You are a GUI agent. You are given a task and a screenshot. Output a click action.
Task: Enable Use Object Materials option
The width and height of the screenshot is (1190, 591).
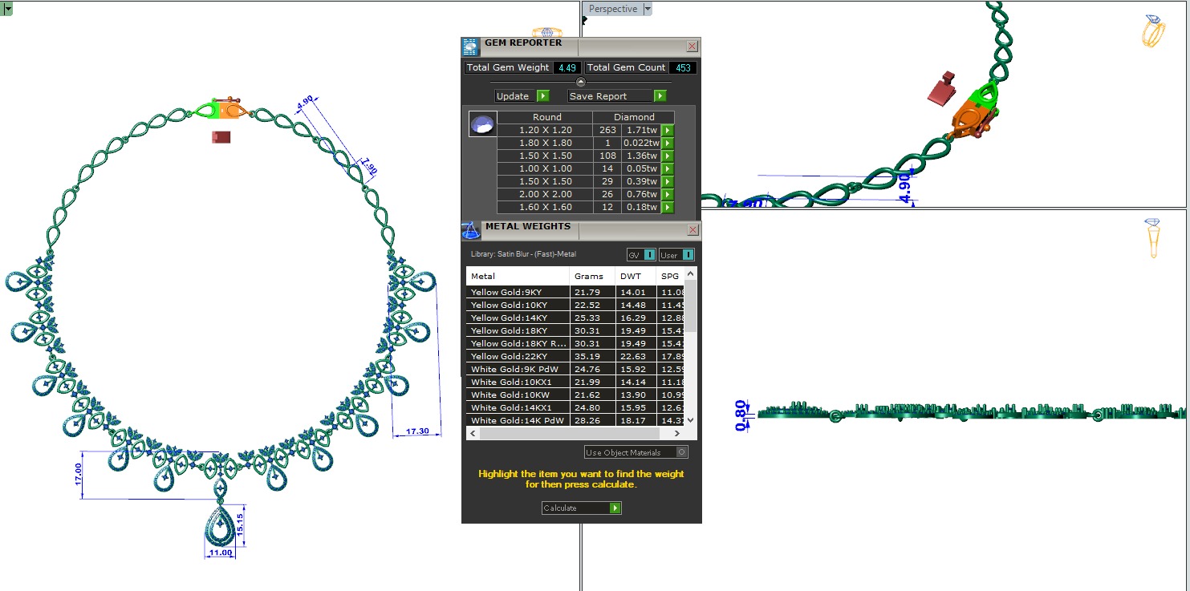680,452
